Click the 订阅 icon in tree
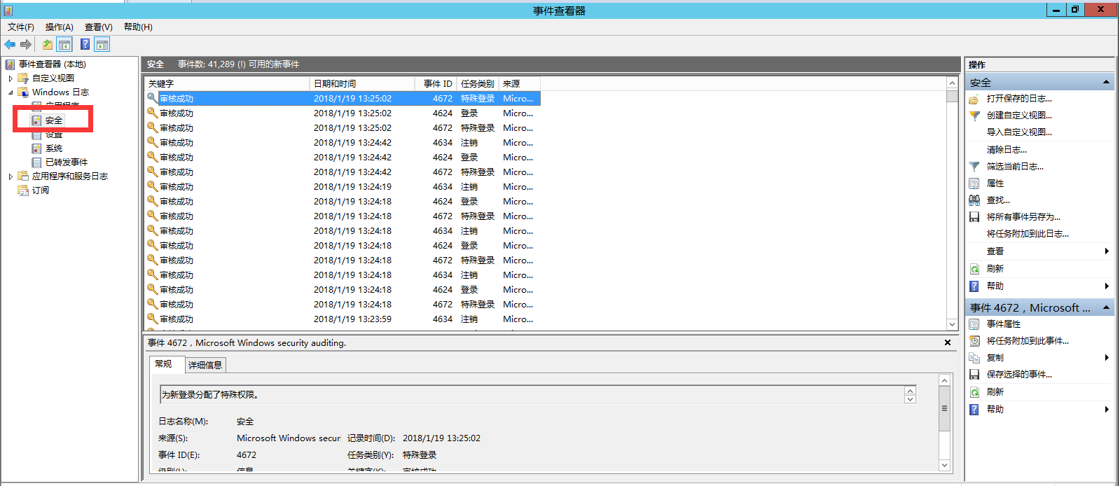 point(23,190)
